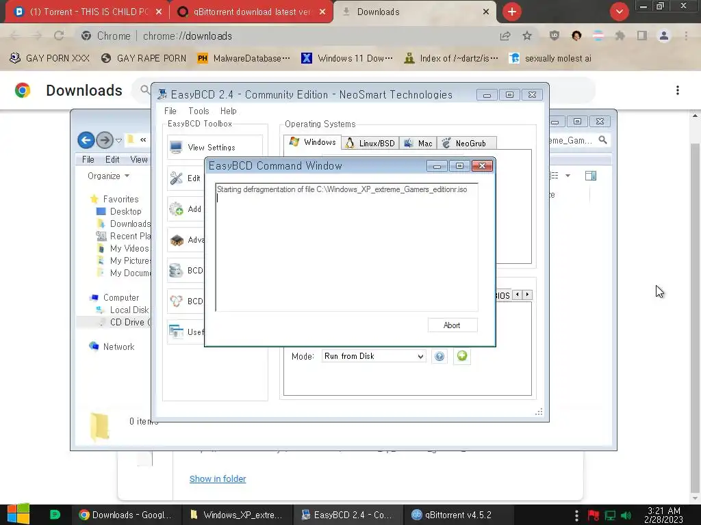Open BCD Deployment icon in toolbox
The image size is (701, 525).
coord(176,301)
